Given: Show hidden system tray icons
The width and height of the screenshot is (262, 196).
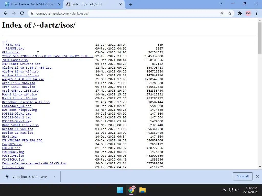Looking at the screenshot, I should point(224,190).
